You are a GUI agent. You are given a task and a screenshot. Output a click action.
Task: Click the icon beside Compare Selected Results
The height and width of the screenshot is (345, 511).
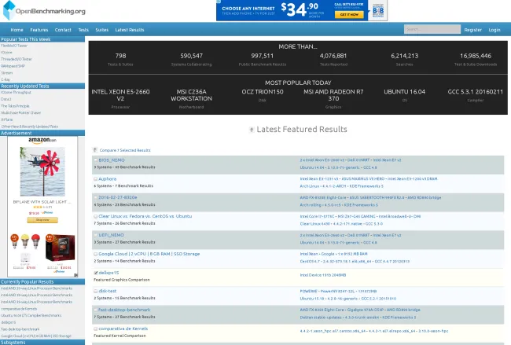(95, 150)
